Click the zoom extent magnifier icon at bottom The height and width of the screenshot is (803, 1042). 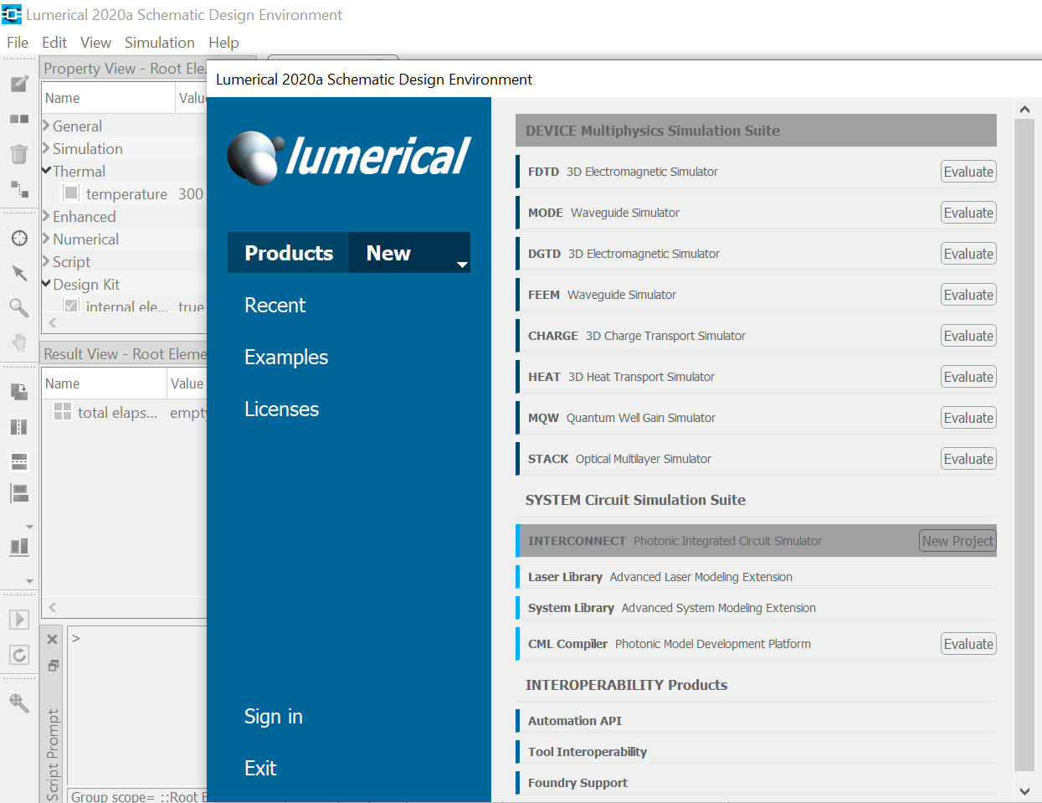click(19, 703)
